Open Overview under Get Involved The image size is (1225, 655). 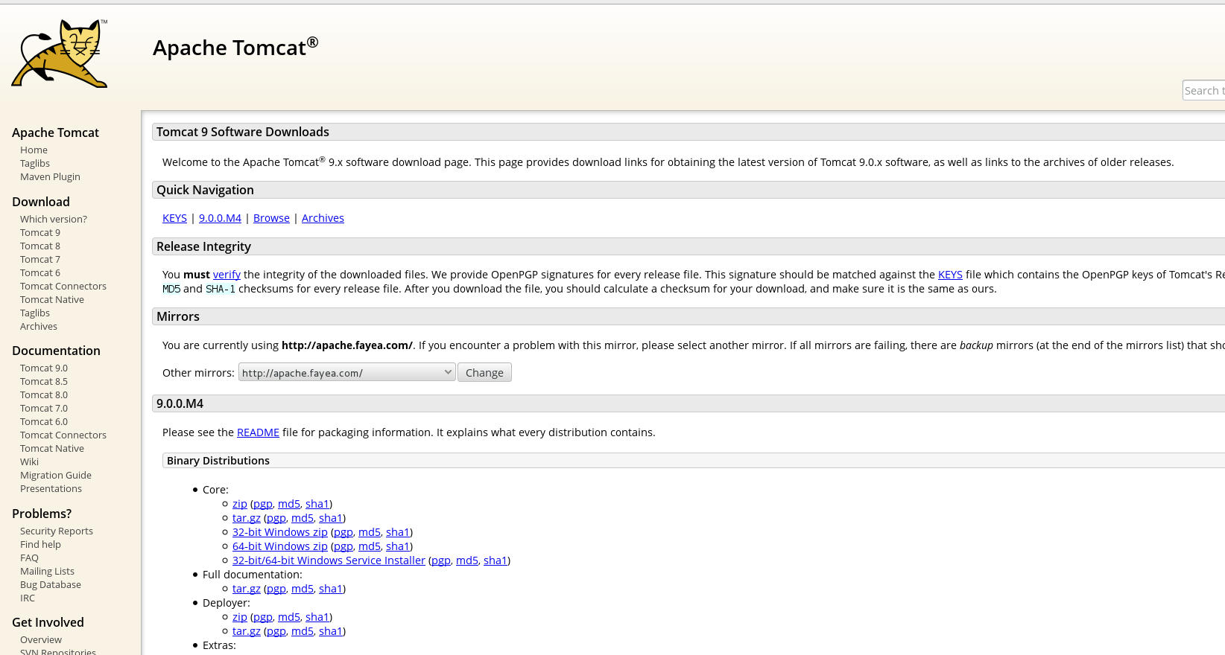coord(41,639)
